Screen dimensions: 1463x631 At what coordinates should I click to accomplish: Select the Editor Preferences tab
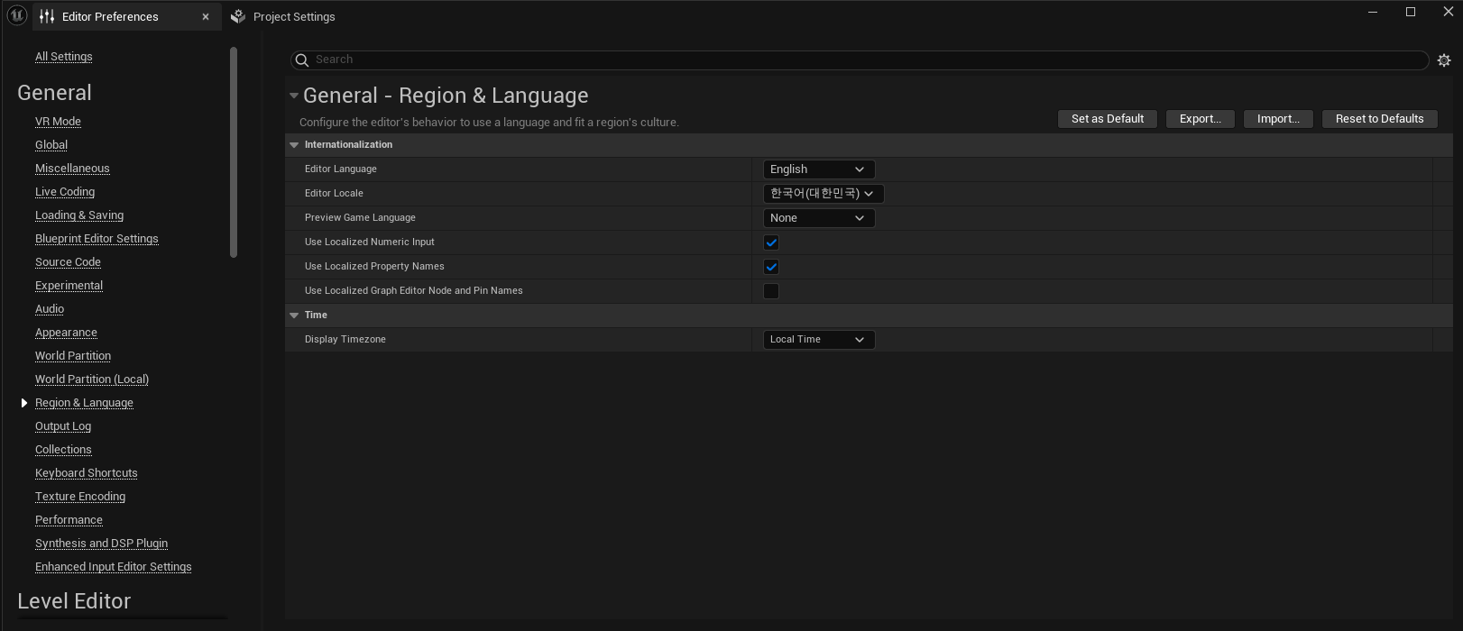click(x=127, y=16)
